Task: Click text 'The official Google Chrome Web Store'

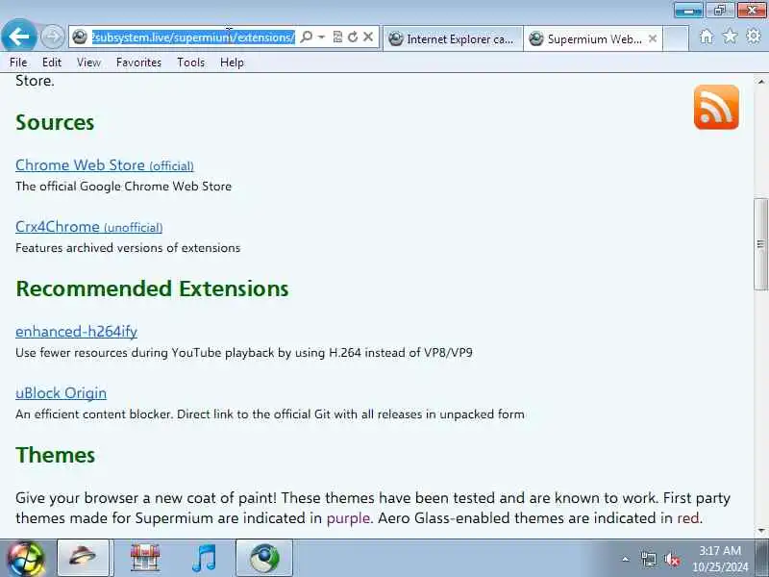Action: point(124,187)
